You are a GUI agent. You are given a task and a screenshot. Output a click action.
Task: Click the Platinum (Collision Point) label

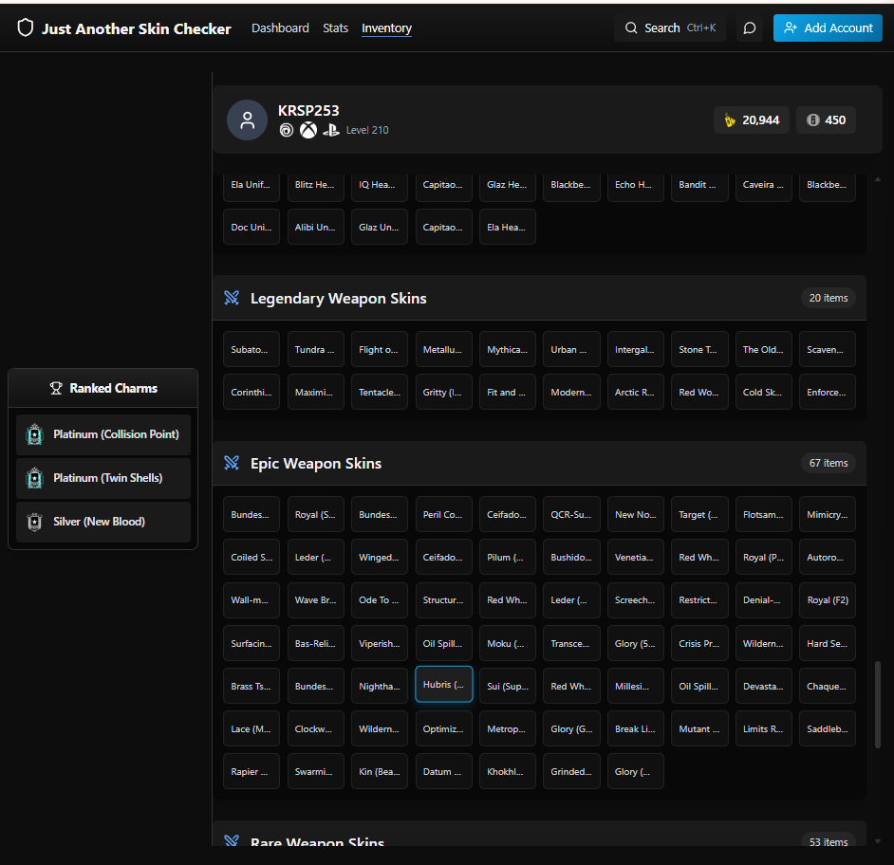[x=117, y=434]
